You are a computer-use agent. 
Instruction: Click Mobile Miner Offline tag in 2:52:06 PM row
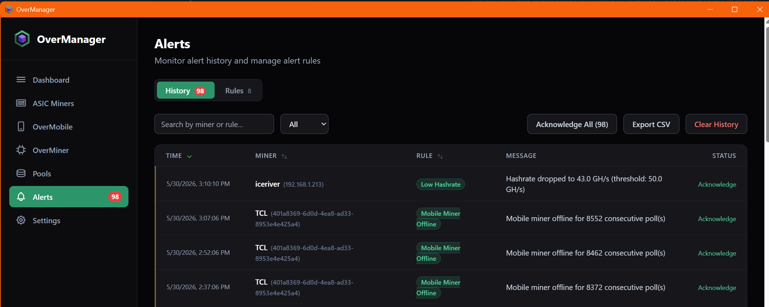(x=438, y=253)
